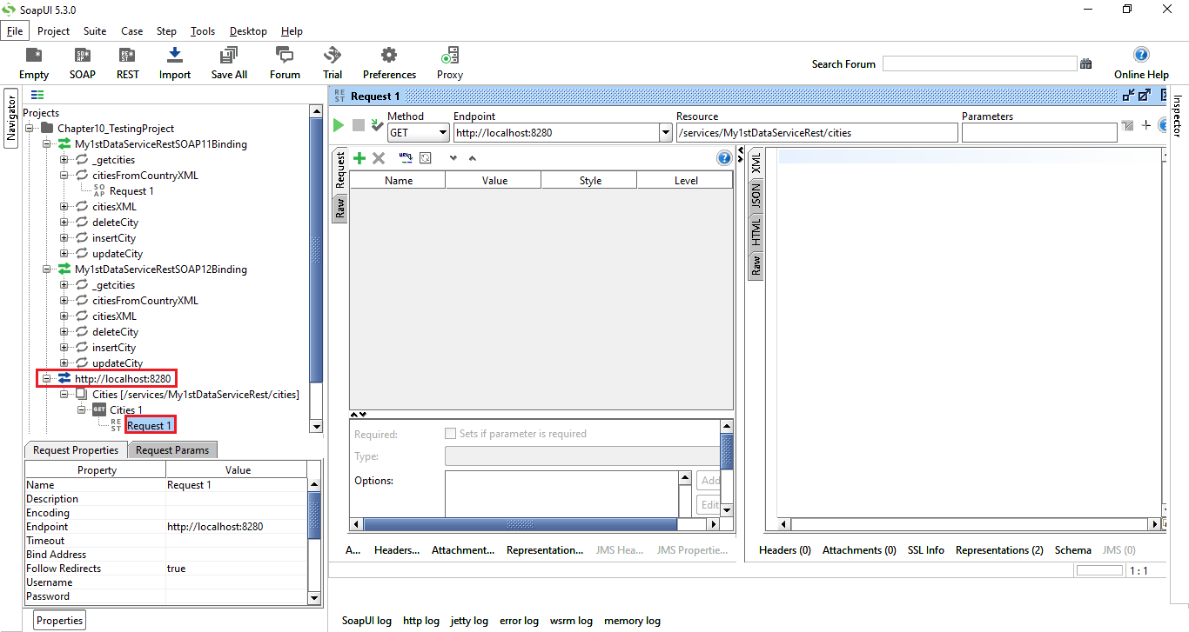Click the gray stop request button
Image resolution: width=1189 pixels, height=632 pixels.
pyautogui.click(x=359, y=125)
